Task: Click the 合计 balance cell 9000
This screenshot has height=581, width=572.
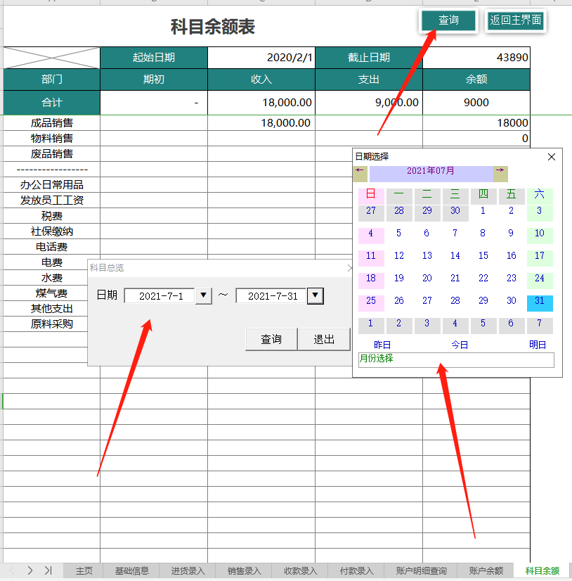Action: pos(476,103)
